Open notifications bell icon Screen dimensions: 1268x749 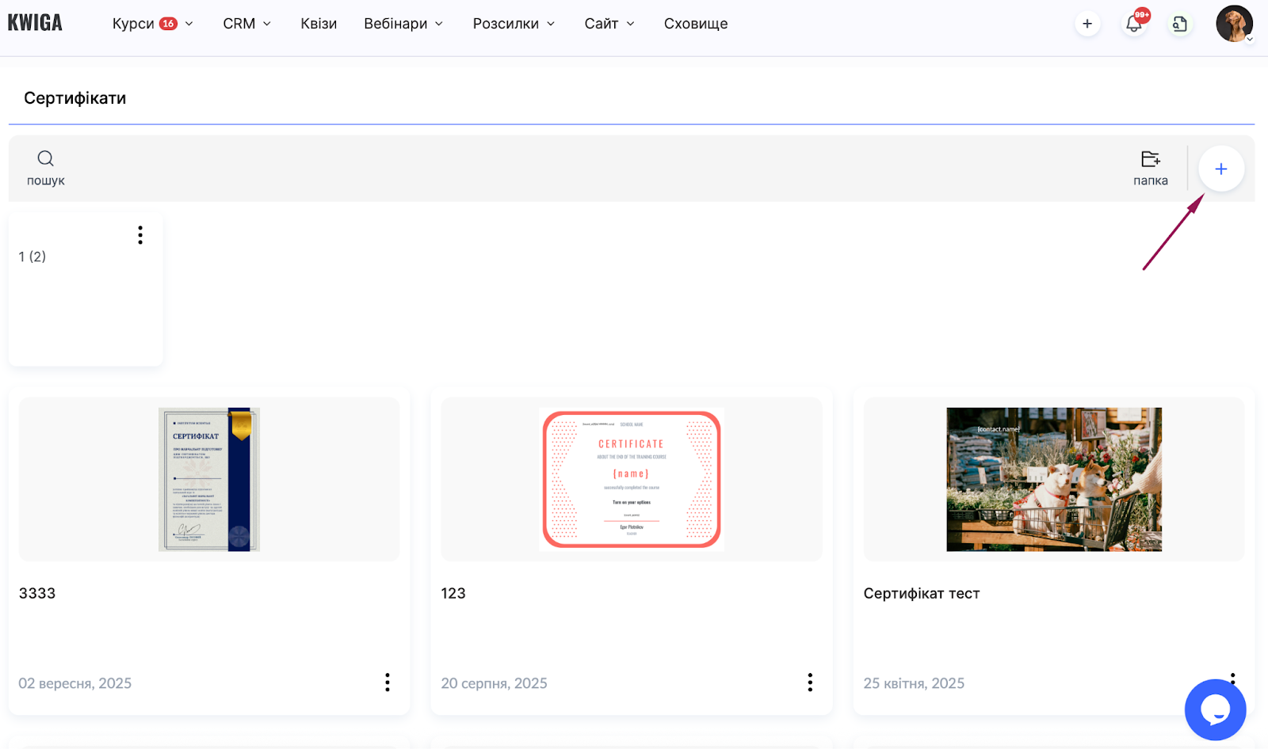coord(1134,24)
